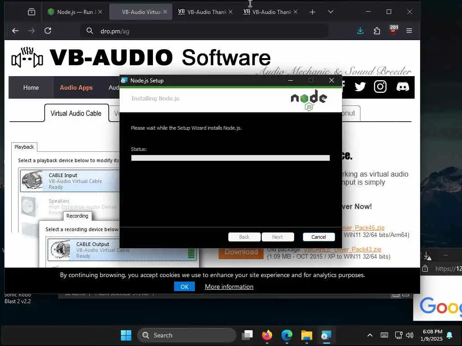This screenshot has height=346, width=462.
Task: Click the ad-blocker icon showing 201
Action: [393, 29]
